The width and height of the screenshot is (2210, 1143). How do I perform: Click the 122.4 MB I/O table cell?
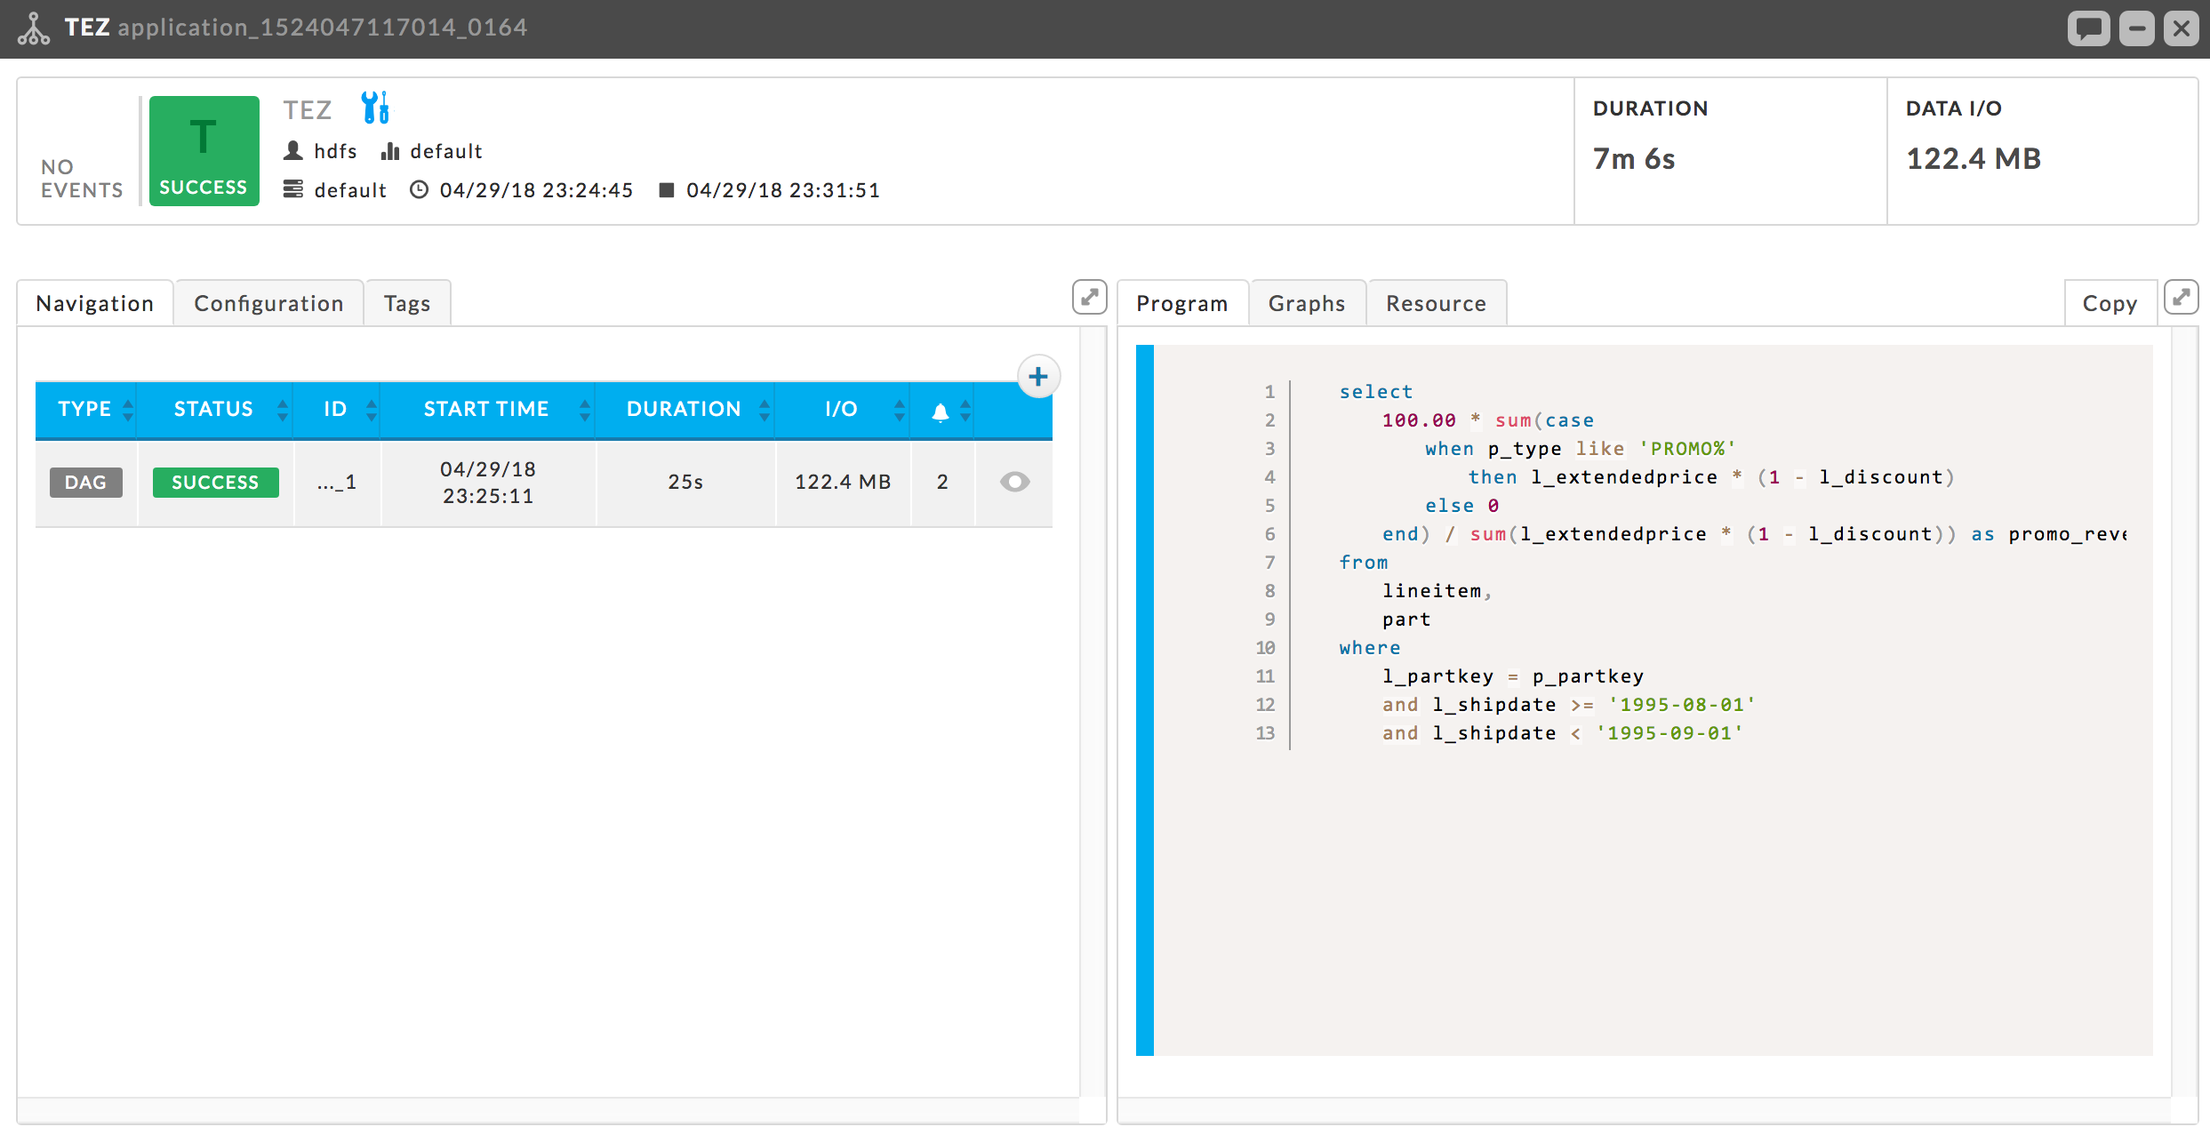[843, 483]
